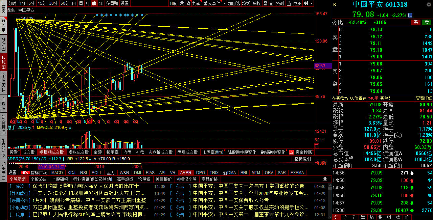
Task: Click 指标说明 indicator description button
Action: [x=302, y=159]
